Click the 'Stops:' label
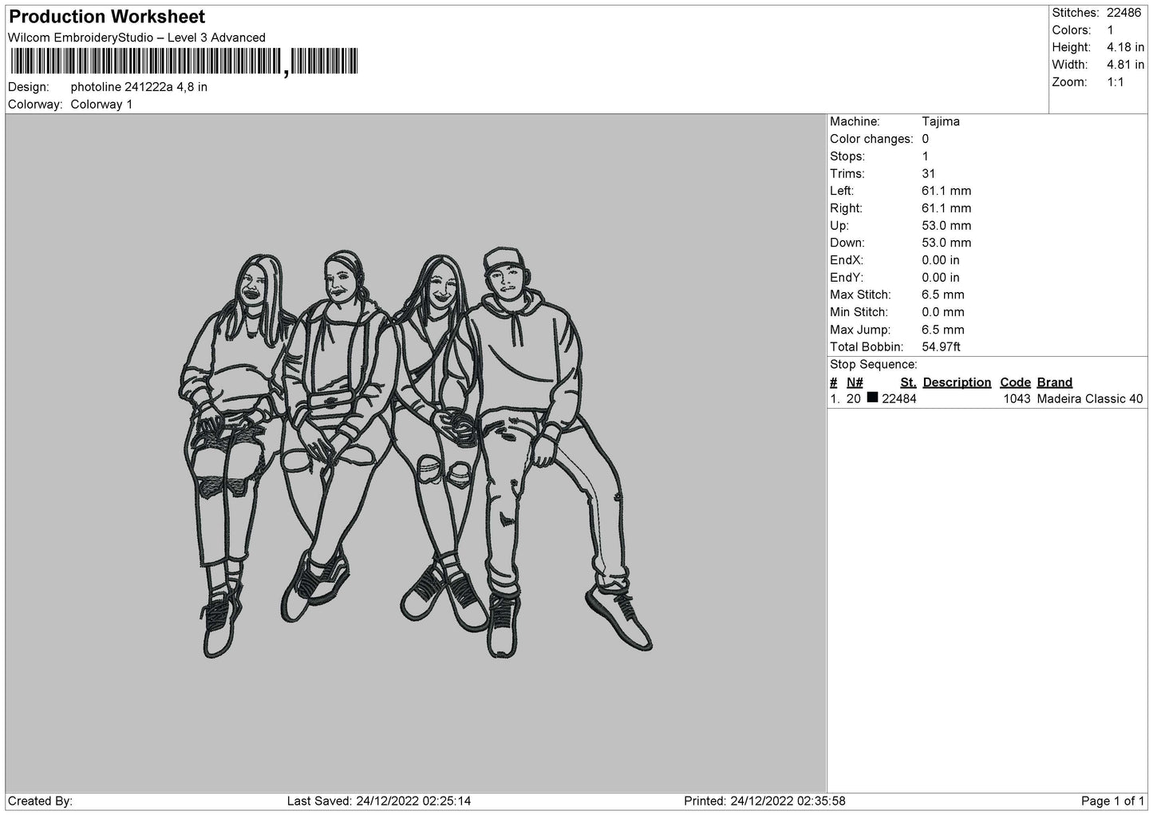This screenshot has height=815, width=1153. (x=847, y=156)
